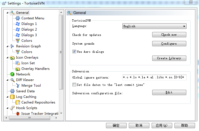Click the Colors icon under General
The width and height of the screenshot is (199, 131).
coord(18,41)
